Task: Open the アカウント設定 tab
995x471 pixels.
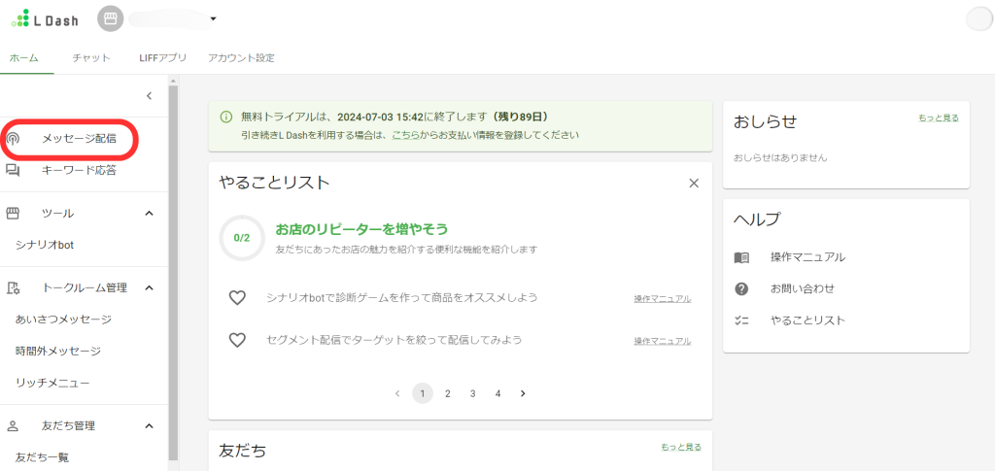Action: point(241,58)
